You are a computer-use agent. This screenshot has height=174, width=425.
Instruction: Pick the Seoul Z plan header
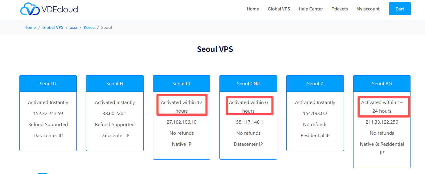(315, 83)
